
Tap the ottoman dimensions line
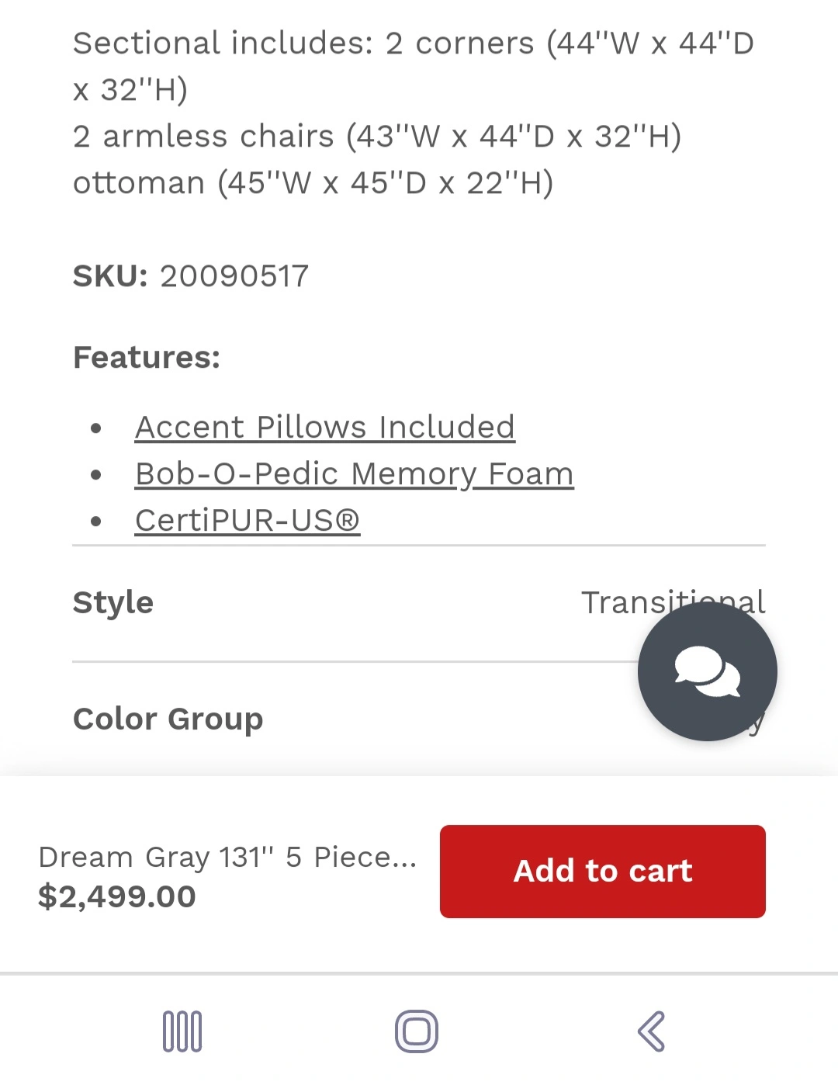(x=313, y=183)
